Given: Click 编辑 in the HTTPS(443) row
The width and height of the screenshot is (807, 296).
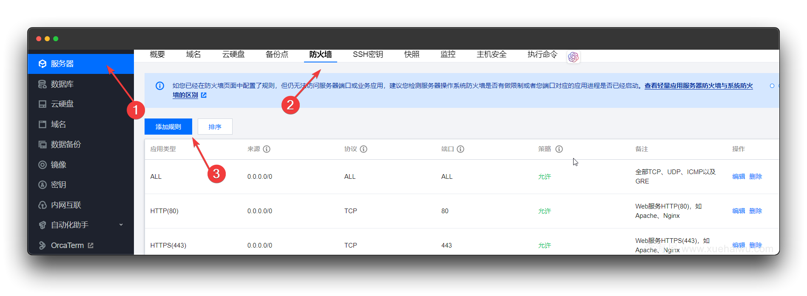Looking at the screenshot, I should click(x=739, y=245).
